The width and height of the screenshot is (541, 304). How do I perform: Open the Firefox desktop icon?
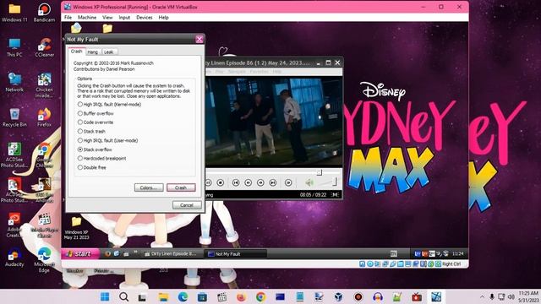pyautogui.click(x=44, y=117)
